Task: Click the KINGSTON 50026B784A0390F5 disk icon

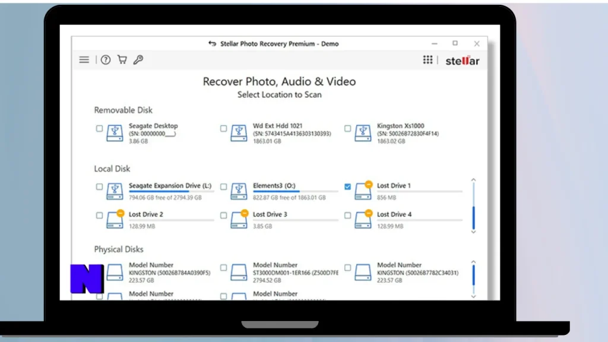Action: (x=115, y=272)
